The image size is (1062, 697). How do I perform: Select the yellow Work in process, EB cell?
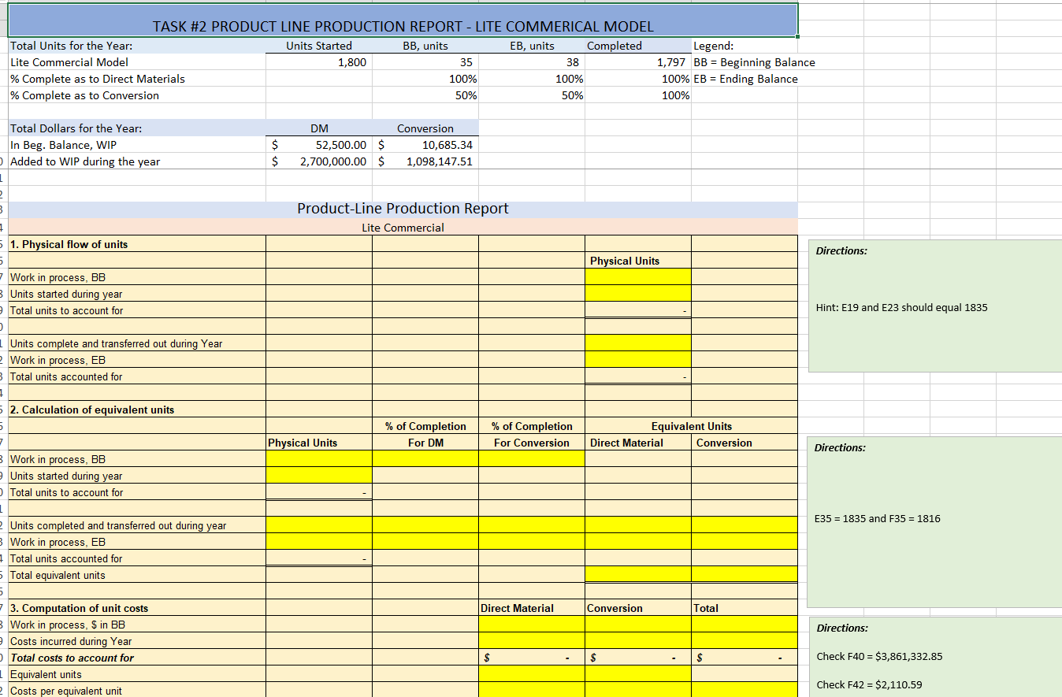click(x=637, y=360)
